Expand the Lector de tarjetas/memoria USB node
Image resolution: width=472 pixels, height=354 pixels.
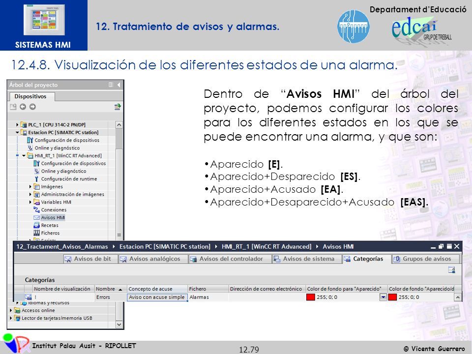coord(11,318)
